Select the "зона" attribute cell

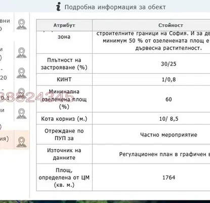click(64, 42)
